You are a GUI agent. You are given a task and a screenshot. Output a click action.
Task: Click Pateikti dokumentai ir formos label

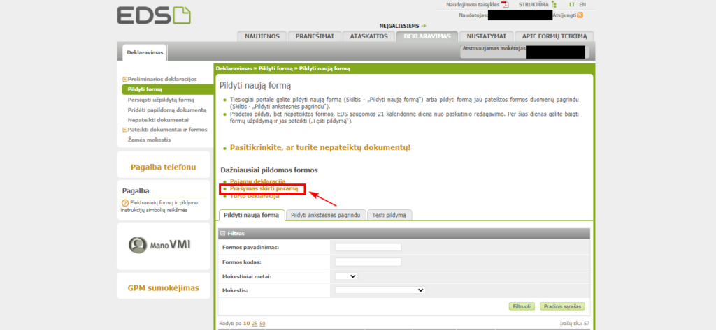click(x=167, y=130)
